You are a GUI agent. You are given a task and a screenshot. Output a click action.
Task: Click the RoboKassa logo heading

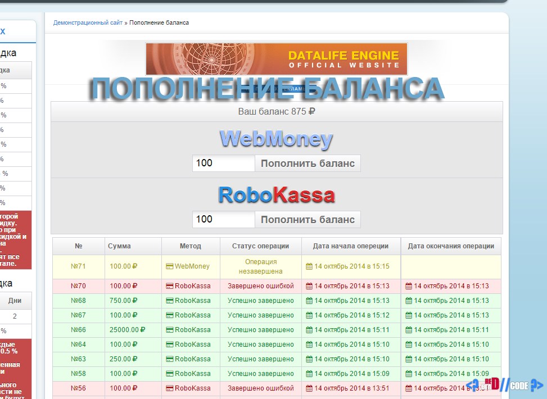(x=276, y=194)
